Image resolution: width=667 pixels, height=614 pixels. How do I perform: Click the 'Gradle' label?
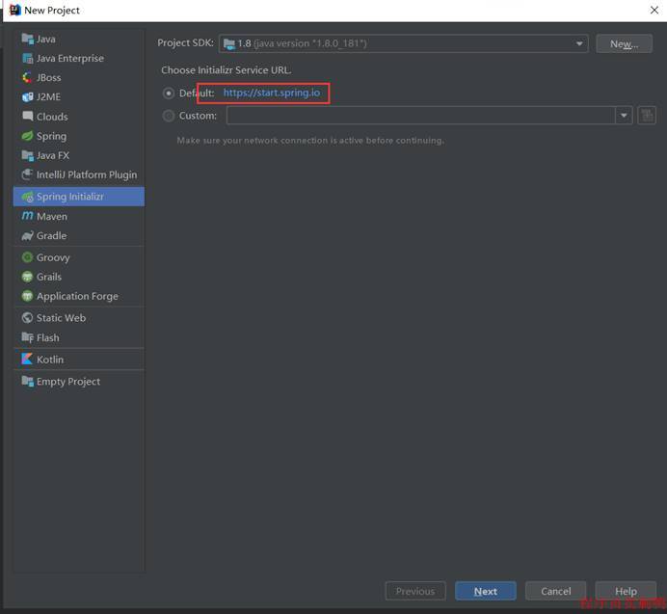(51, 236)
